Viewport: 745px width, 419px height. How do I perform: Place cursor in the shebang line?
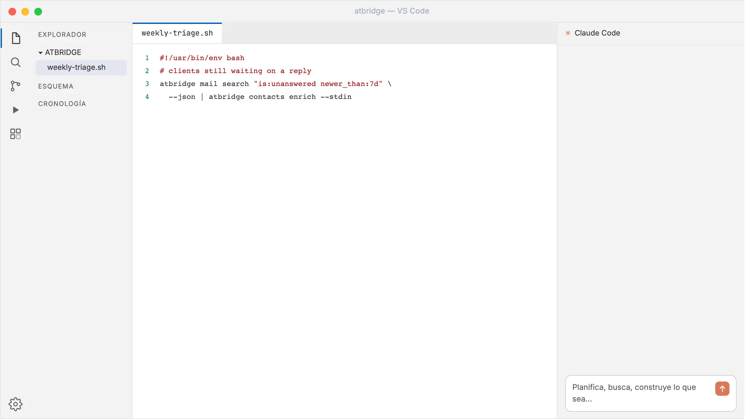(x=202, y=58)
